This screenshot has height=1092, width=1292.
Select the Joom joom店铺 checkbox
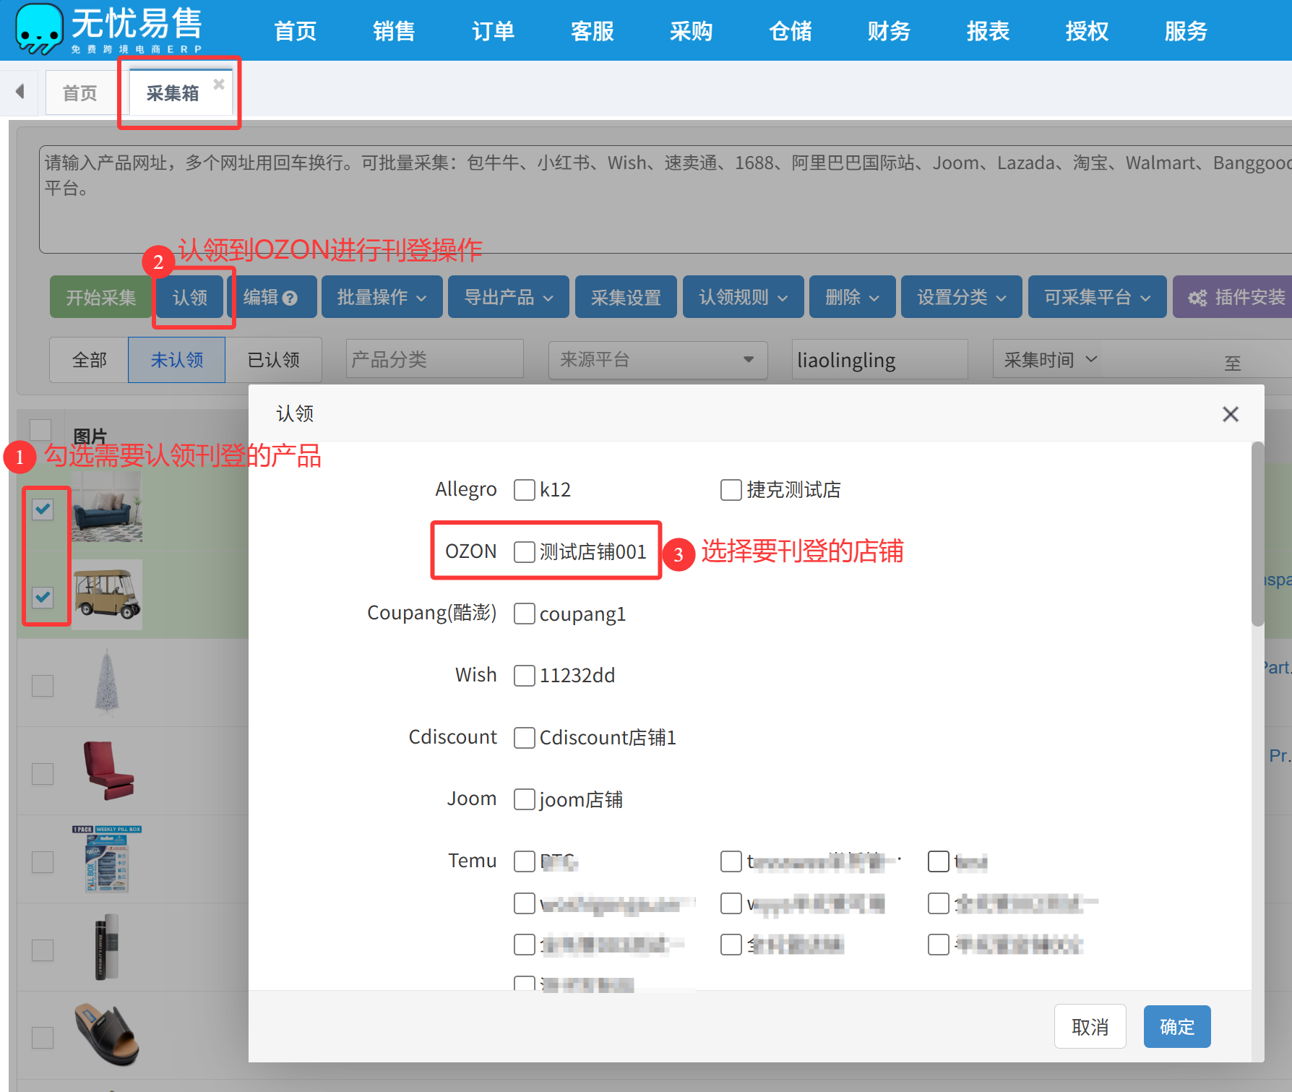tap(524, 799)
